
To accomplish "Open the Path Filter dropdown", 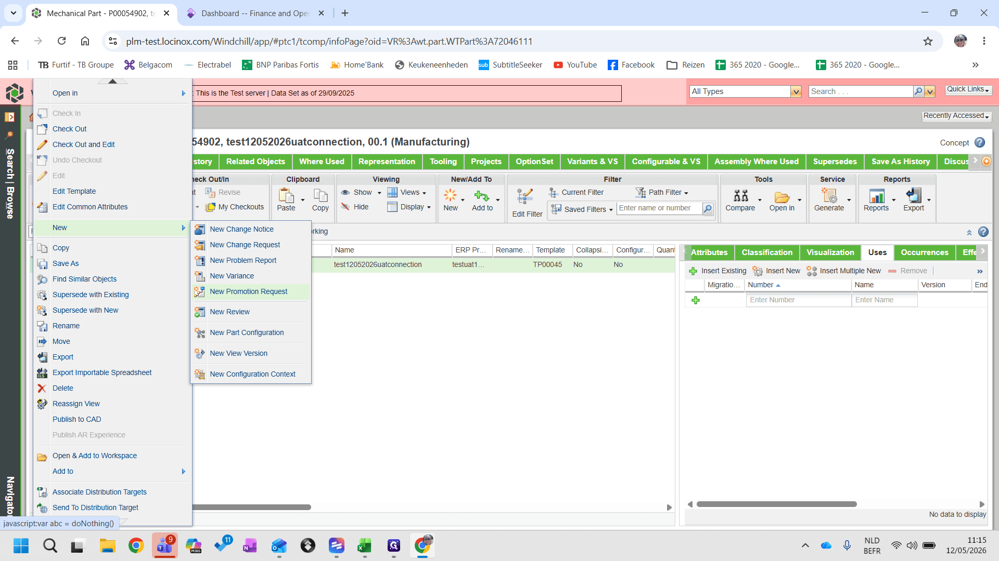I will tap(686, 193).
